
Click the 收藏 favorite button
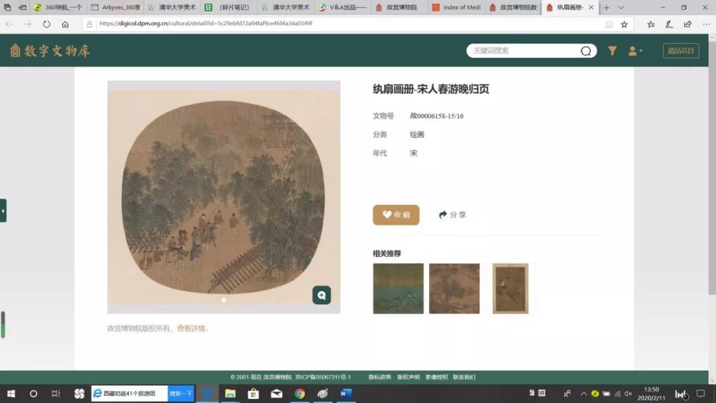[x=396, y=215]
